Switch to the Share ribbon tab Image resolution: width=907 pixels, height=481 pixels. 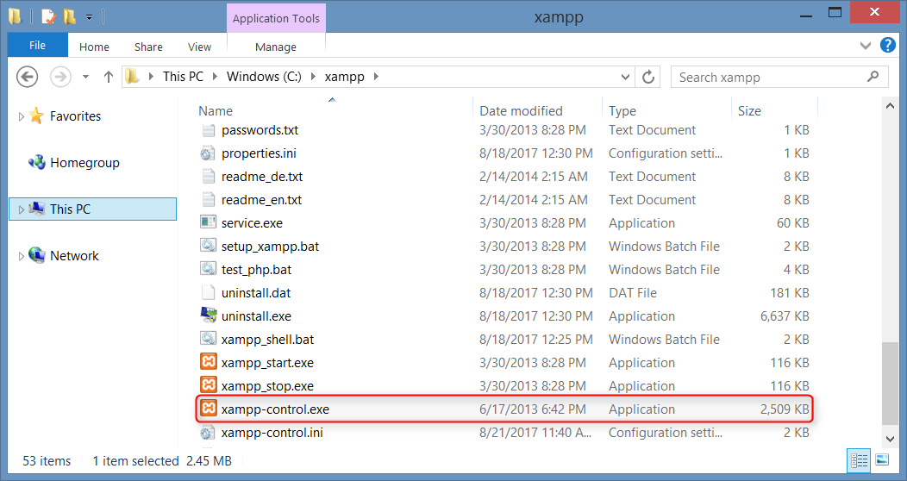point(148,47)
